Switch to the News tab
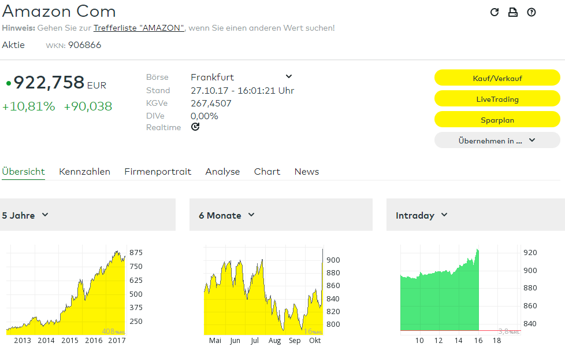Viewport: 565px width, 354px height. coord(307,171)
